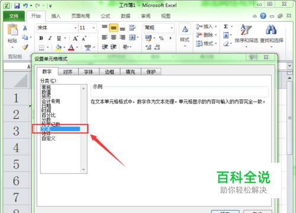This screenshot has height=213, width=296.
Task: Open the Alignment (对齐) dialog tab
Action: pyautogui.click(x=68, y=72)
